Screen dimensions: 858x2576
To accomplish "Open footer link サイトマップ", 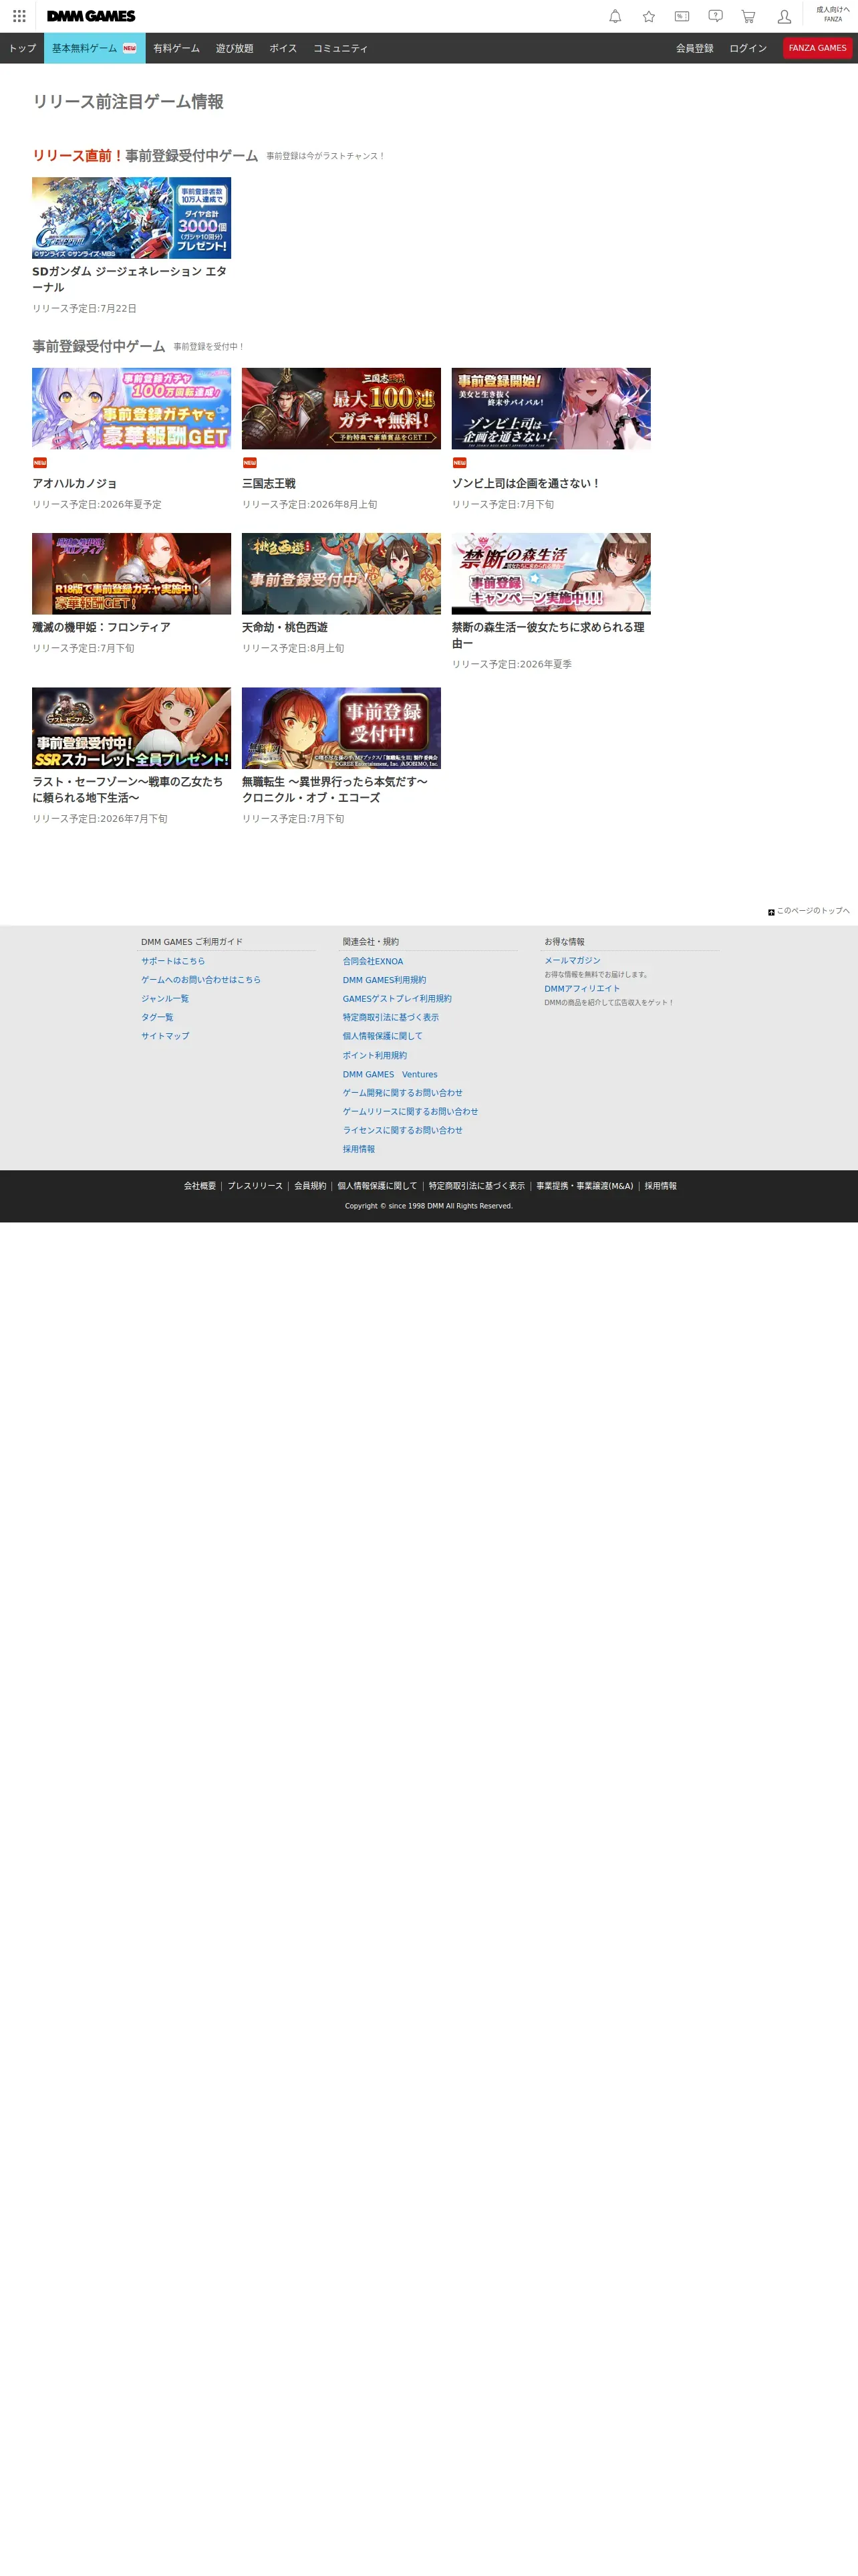I will click(x=165, y=1036).
